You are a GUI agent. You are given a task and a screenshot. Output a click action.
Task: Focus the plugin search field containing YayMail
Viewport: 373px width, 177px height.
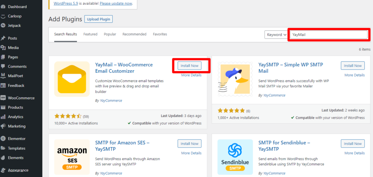tap(329, 35)
